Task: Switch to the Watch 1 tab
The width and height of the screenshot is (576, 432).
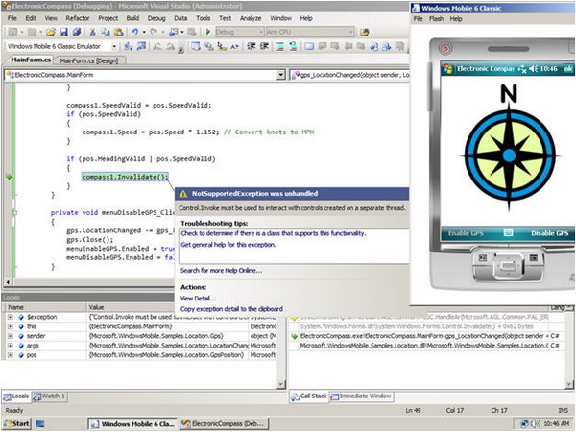Action: 49,396
